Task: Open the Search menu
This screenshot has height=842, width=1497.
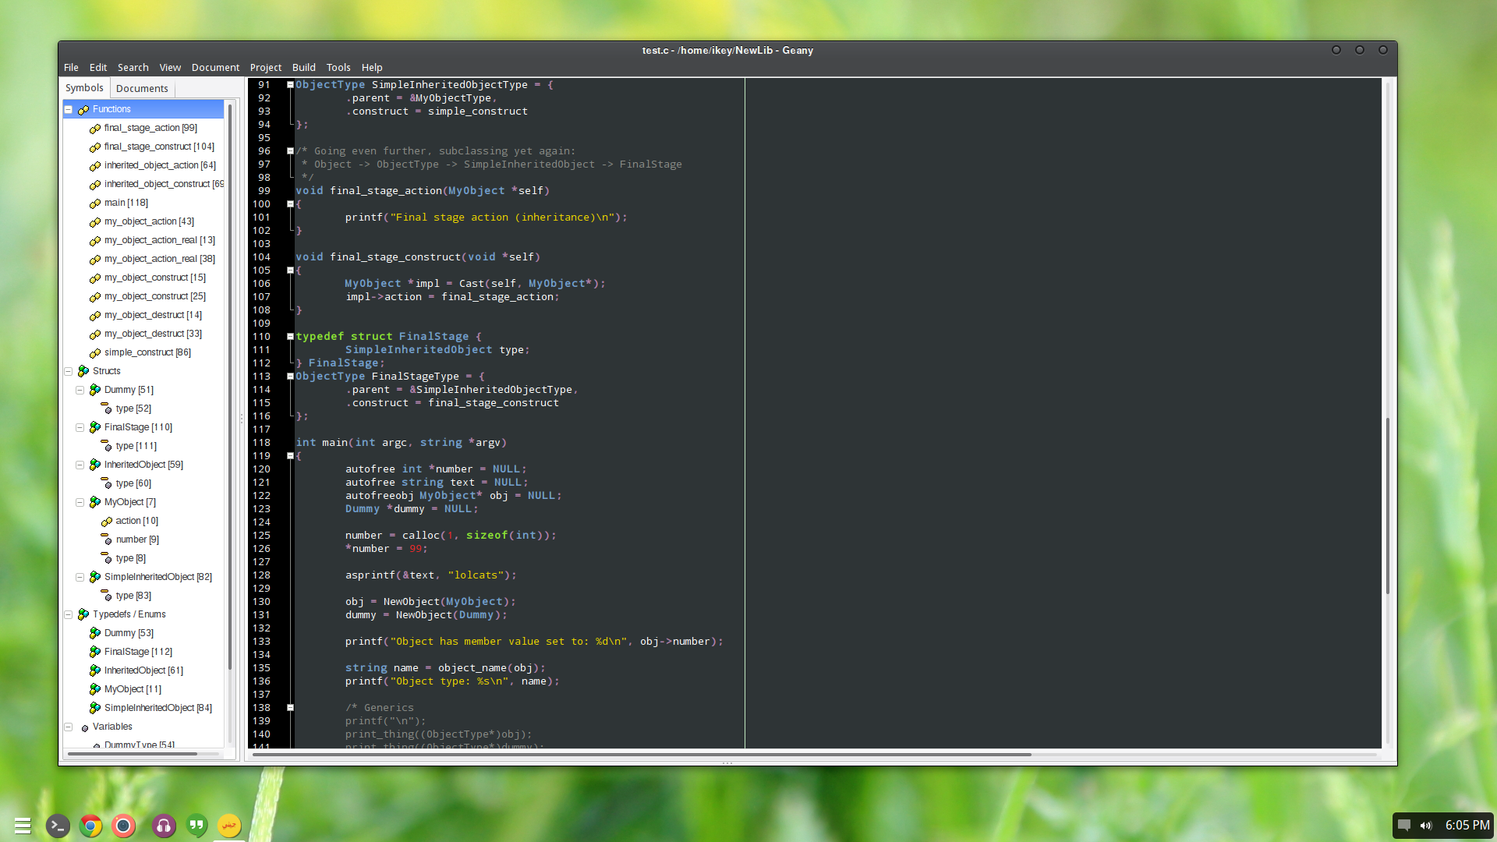Action: point(133,68)
